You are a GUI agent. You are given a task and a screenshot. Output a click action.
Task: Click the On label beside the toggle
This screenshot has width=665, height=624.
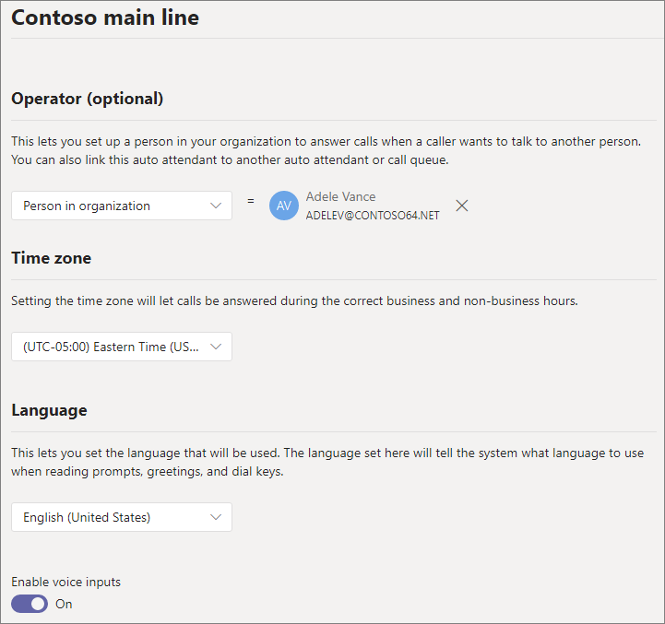tap(64, 604)
